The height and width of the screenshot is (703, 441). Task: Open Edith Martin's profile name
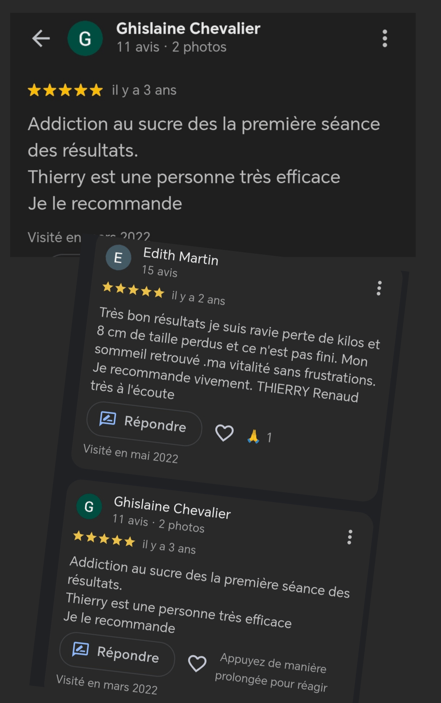tap(181, 256)
